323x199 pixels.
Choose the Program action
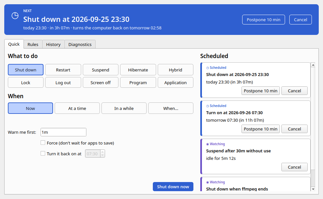click(138, 83)
